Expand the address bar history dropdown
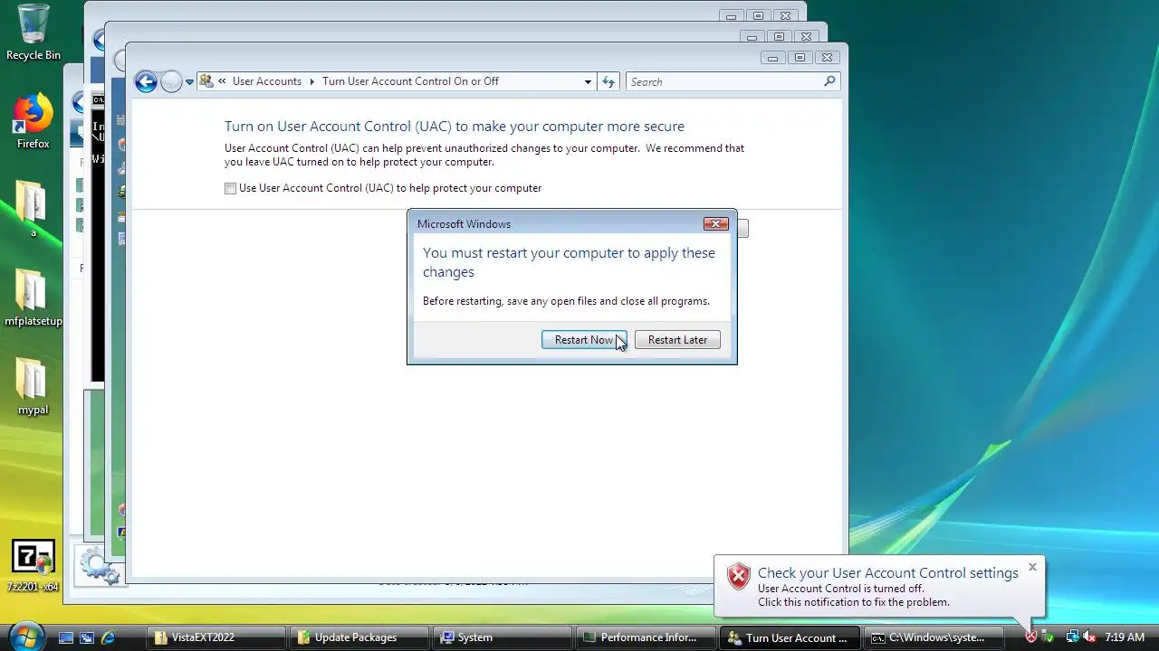Screen dimensions: 1159x651 588,81
